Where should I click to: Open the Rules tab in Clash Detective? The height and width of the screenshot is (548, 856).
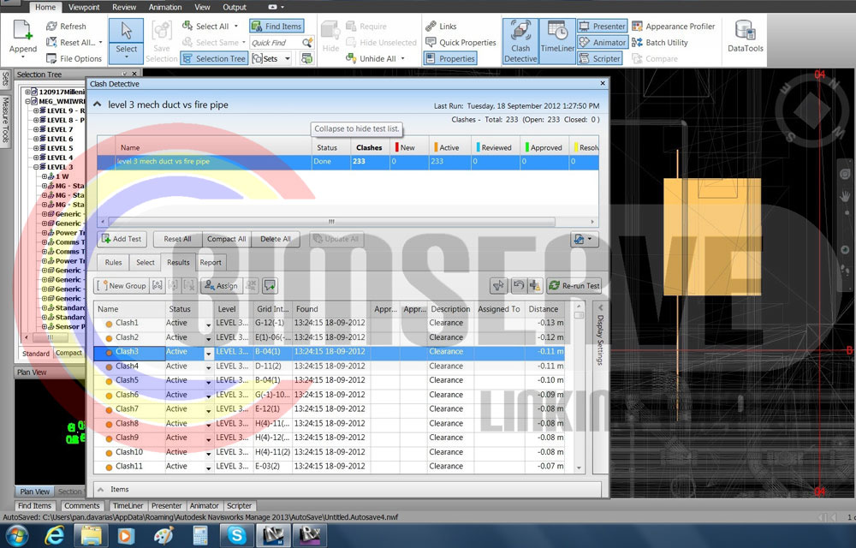113,263
